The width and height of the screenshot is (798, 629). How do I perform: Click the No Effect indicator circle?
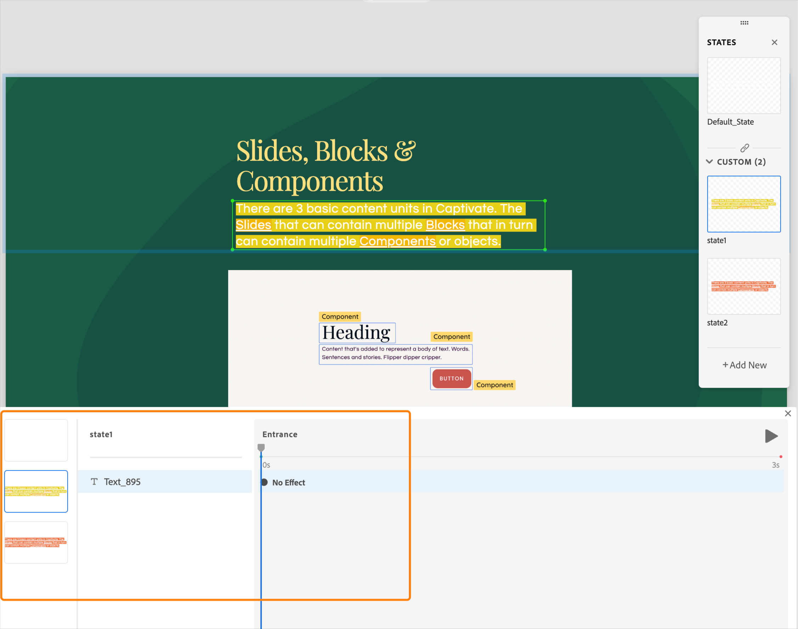(x=264, y=482)
